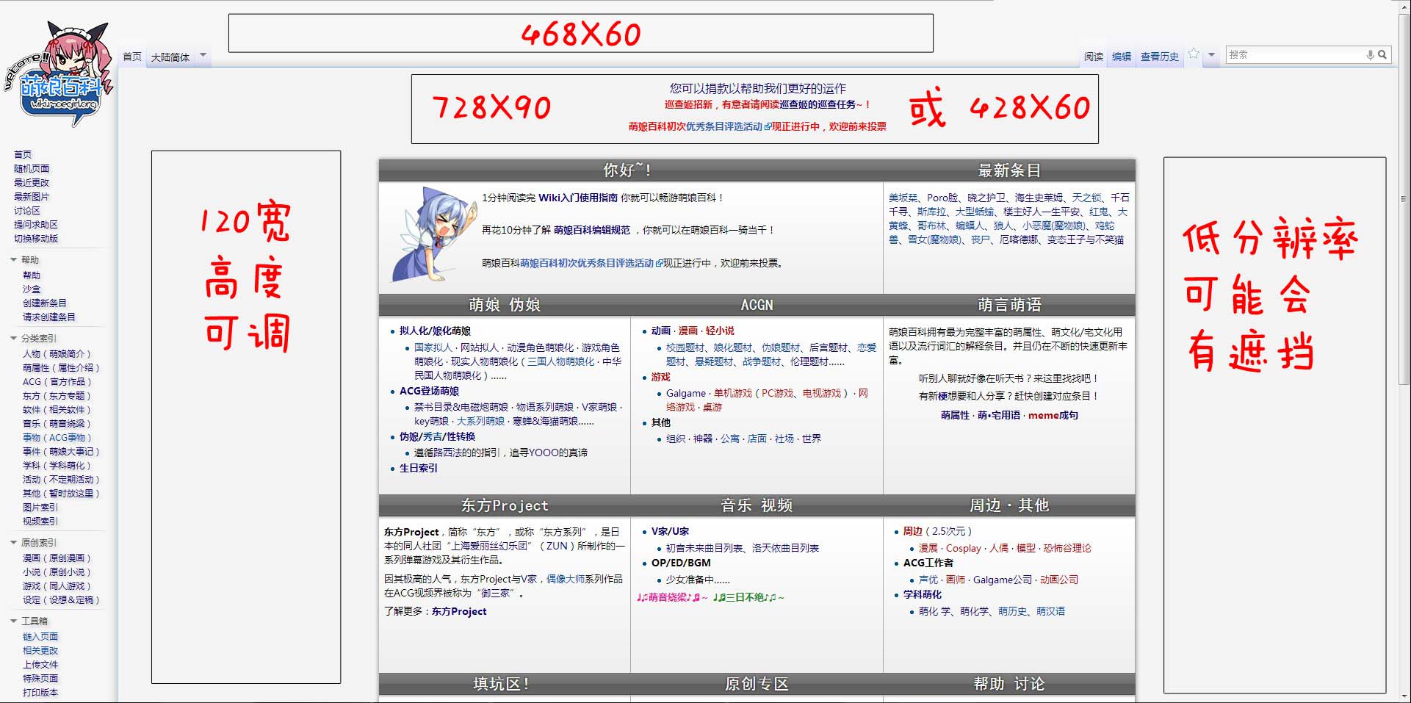Collapse the 分类索引 sidebar section
The width and height of the screenshot is (1411, 703).
pos(14,339)
